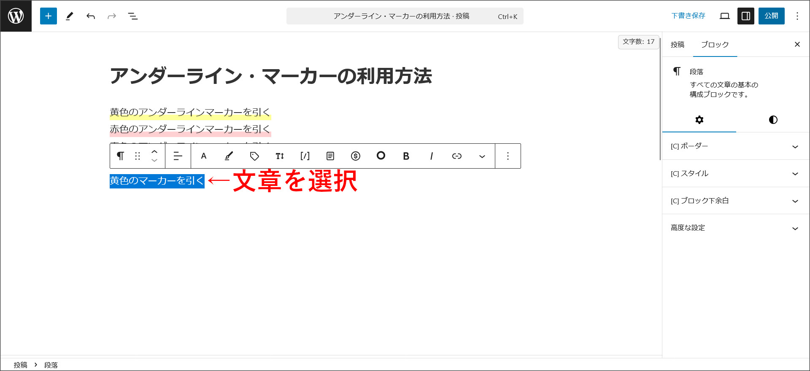Insert a link on selected text
Screen dimensions: 810x371
pyautogui.click(x=457, y=156)
